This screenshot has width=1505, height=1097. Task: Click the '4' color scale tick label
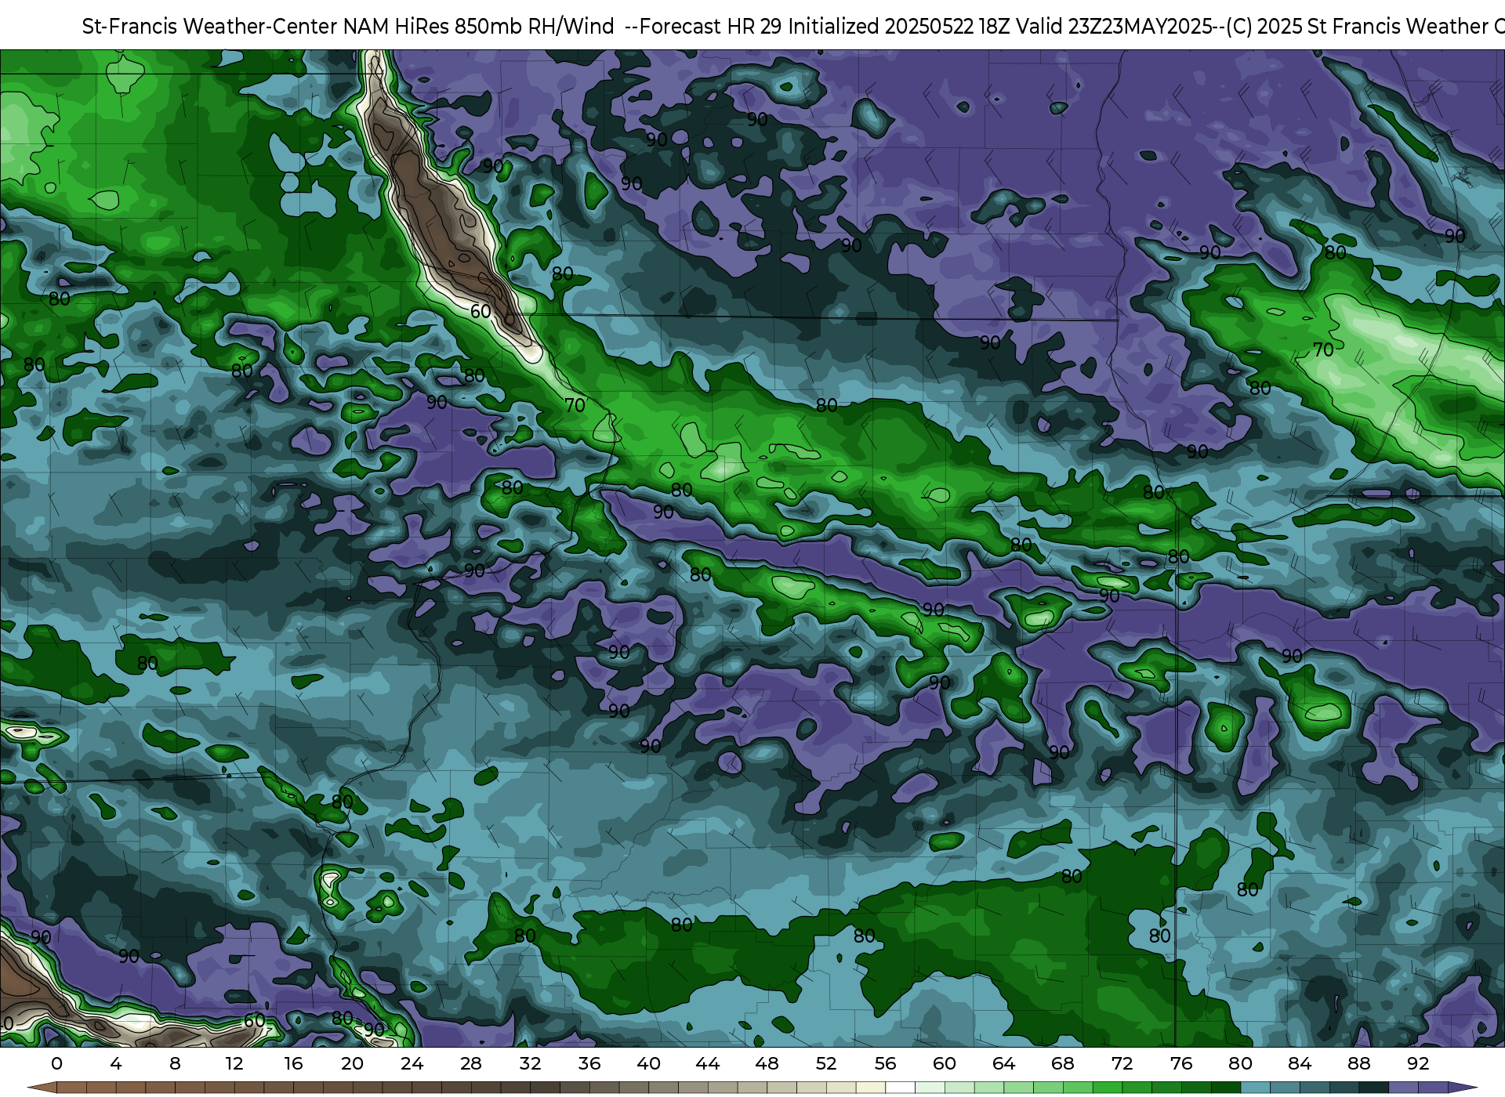pos(116,1063)
